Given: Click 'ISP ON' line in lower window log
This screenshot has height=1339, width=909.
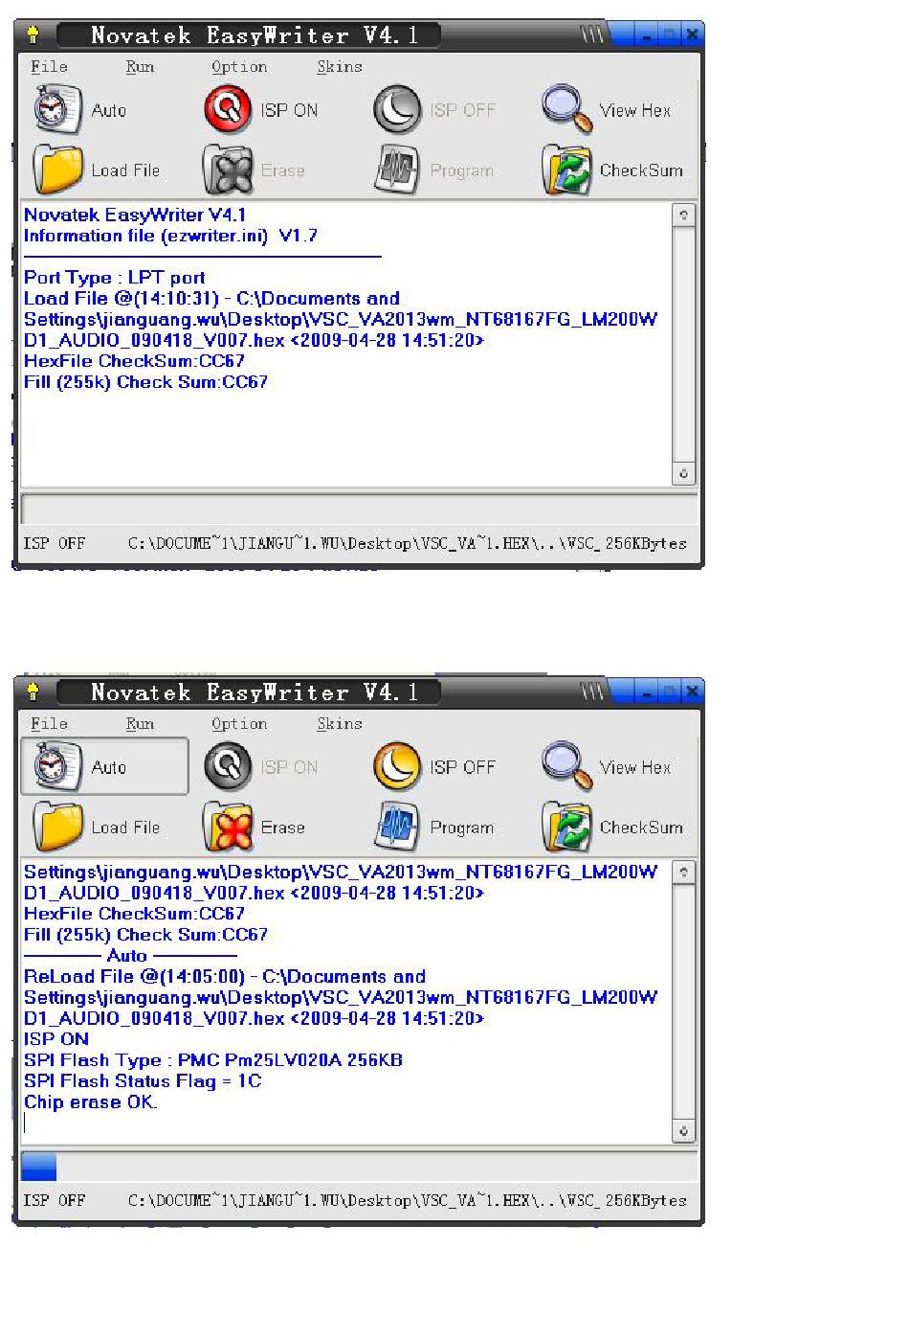Looking at the screenshot, I should pyautogui.click(x=56, y=1039).
